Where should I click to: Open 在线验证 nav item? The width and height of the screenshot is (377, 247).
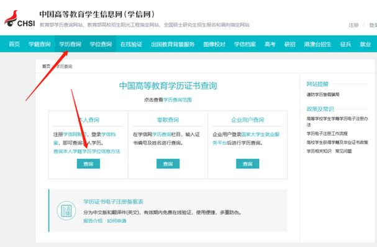coord(131,45)
